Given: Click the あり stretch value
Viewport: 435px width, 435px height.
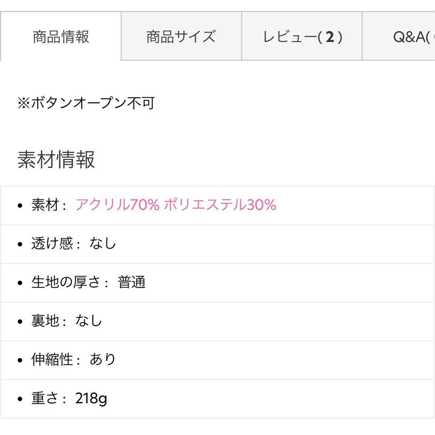Looking at the screenshot, I should (102, 360).
